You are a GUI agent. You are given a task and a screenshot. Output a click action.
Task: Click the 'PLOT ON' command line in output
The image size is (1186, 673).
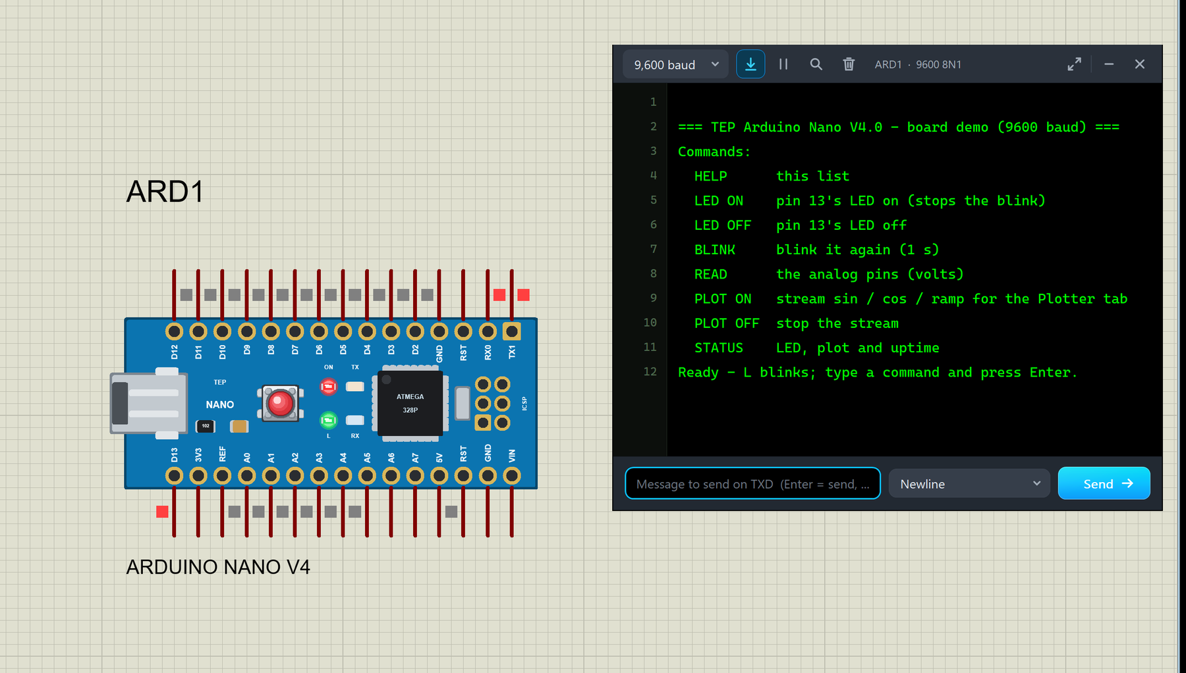coord(911,299)
